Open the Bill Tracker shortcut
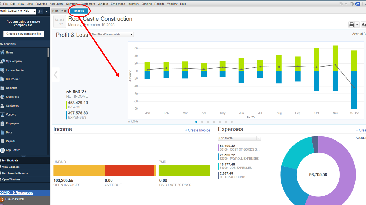The width and height of the screenshot is (366, 205). click(x=2, y=79)
